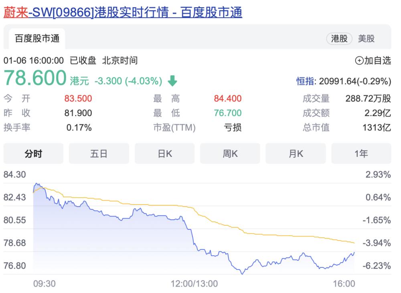Image resolution: width=401 pixels, height=293 pixels.
Task: Switch to 美股 market toggle
Action: [x=366, y=39]
